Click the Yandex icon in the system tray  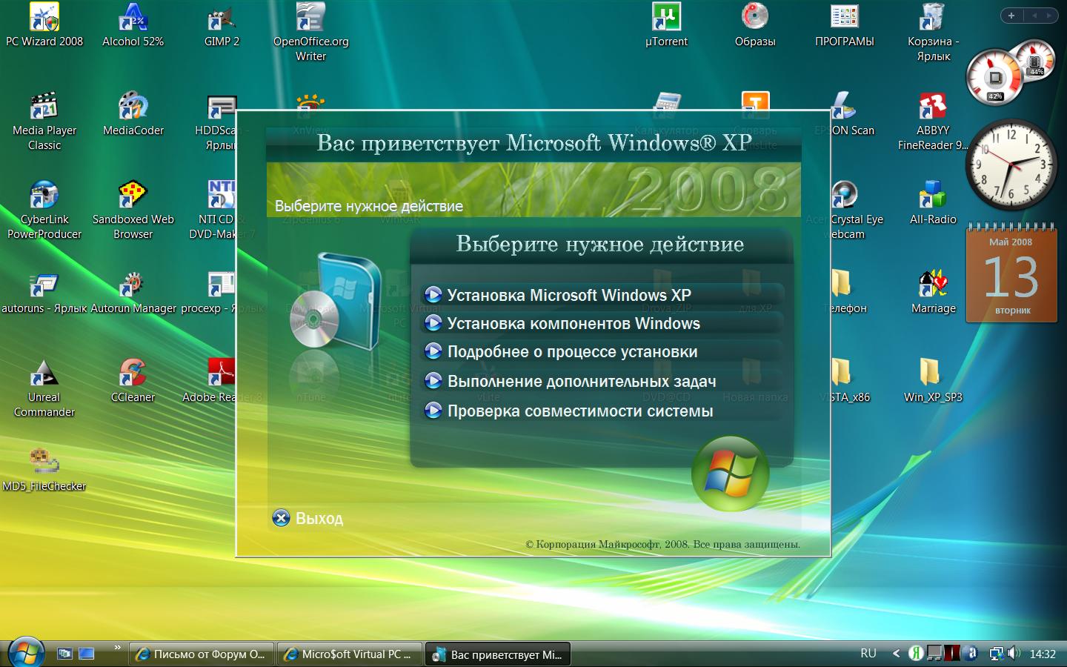pos(916,653)
